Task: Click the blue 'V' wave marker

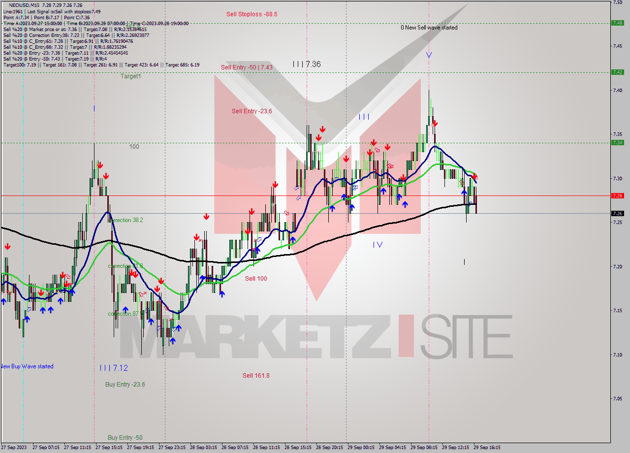Action: 429,55
